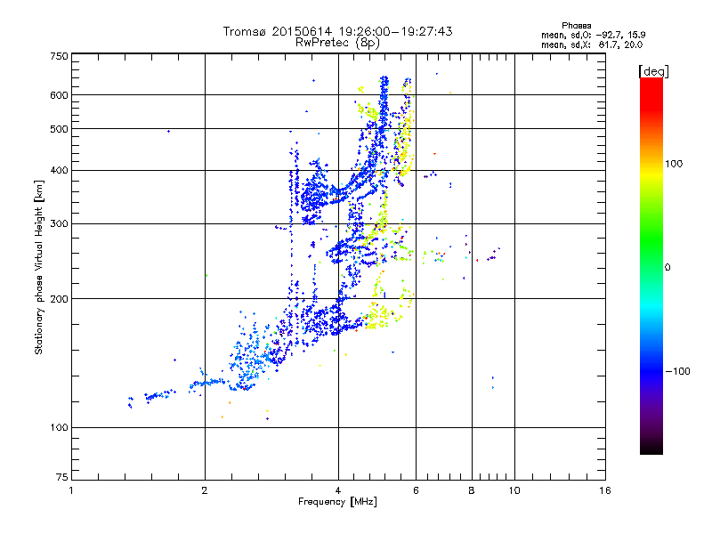Image resolution: width=712 pixels, height=534 pixels.
Task: Click the x-axis label 'Frequency [MHz]'
Action: 337,502
